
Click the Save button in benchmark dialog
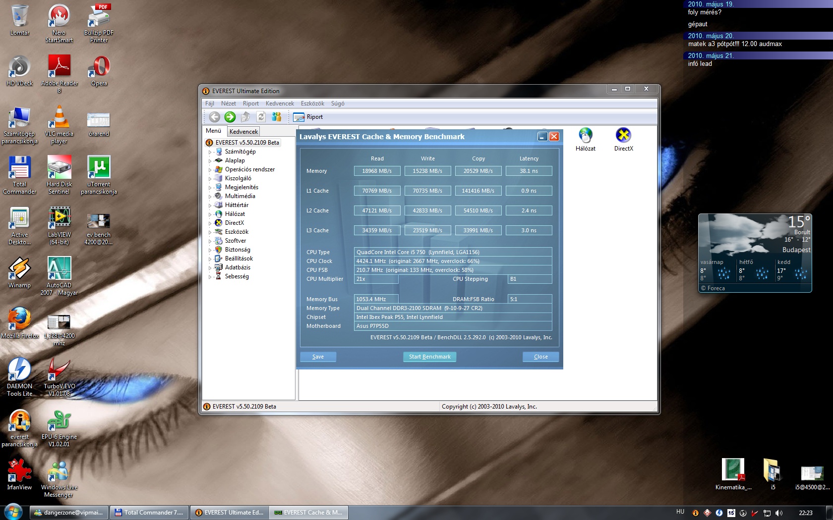(318, 357)
